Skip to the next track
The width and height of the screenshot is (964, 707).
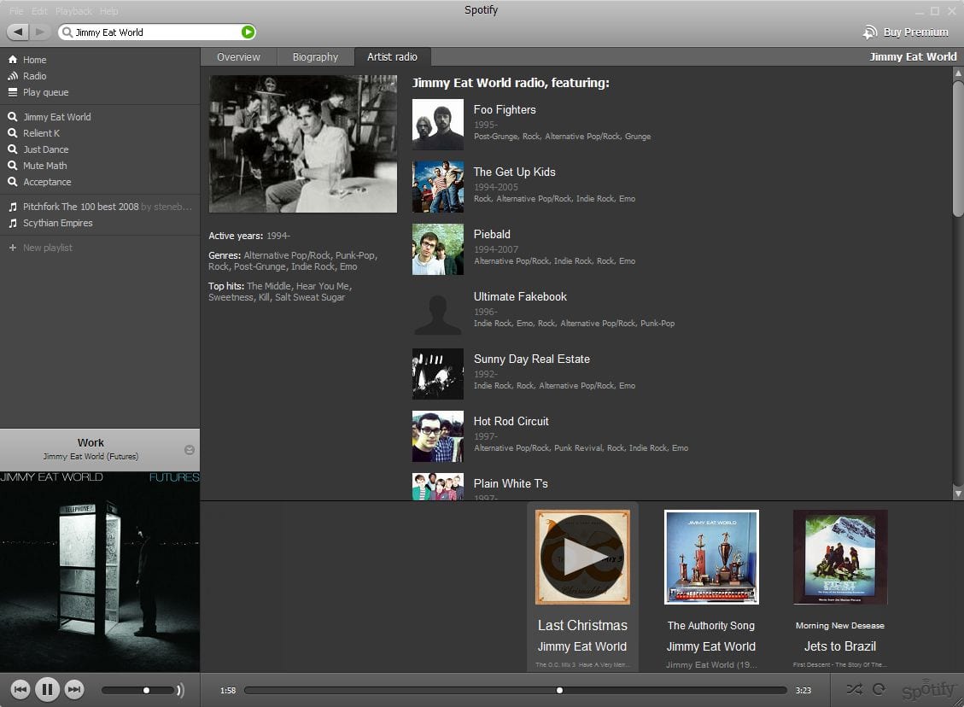(x=74, y=689)
